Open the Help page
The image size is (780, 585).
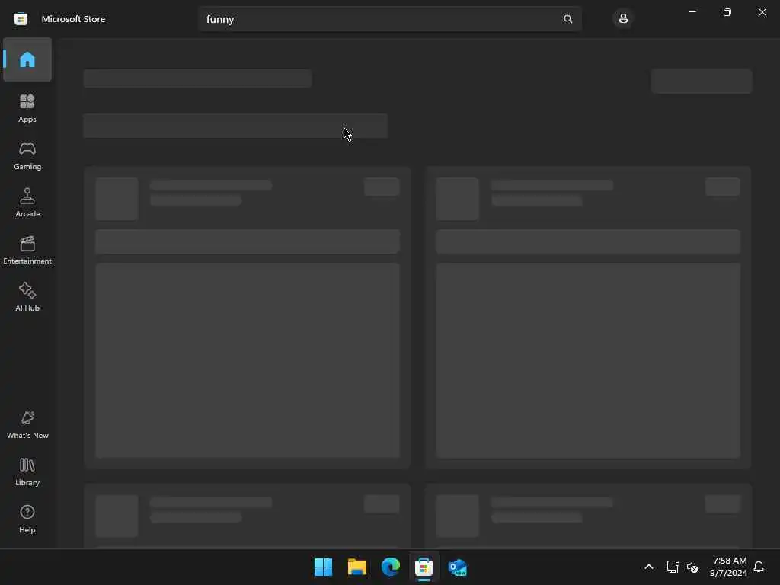[27, 519]
